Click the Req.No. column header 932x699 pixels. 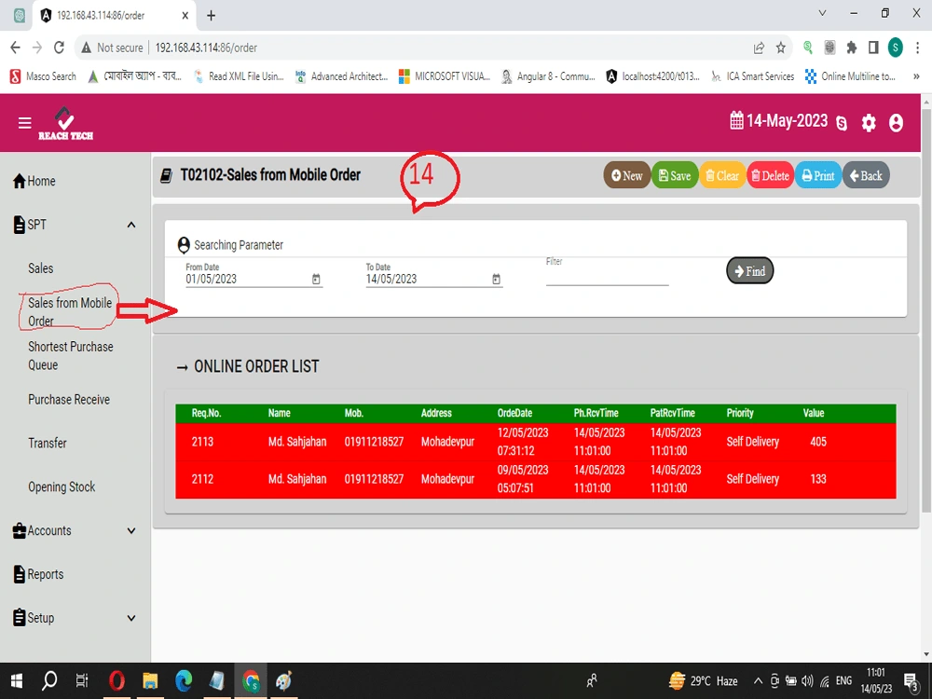pyautogui.click(x=206, y=413)
